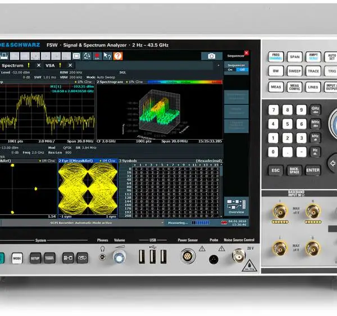Start the SCPI recorder red icon
This screenshot has width=337, height=316.
tap(97, 56)
